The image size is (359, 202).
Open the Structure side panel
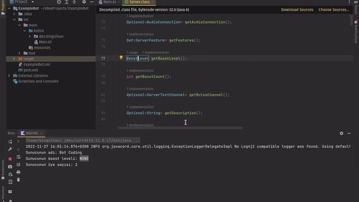[3, 194]
